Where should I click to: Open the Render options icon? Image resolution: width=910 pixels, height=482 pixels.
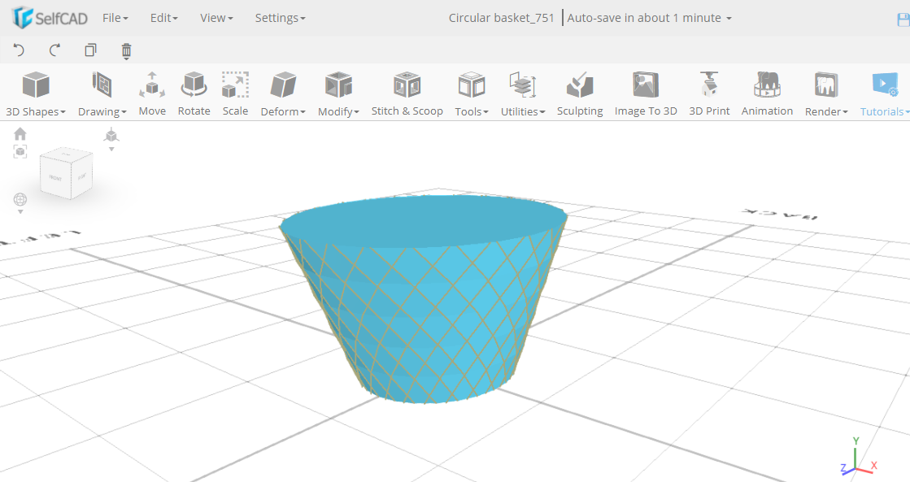point(826,85)
